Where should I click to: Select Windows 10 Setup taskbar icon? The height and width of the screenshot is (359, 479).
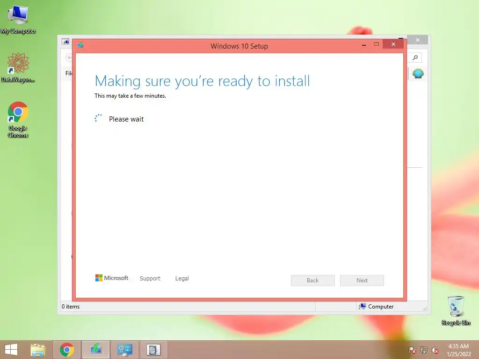[x=96, y=350]
